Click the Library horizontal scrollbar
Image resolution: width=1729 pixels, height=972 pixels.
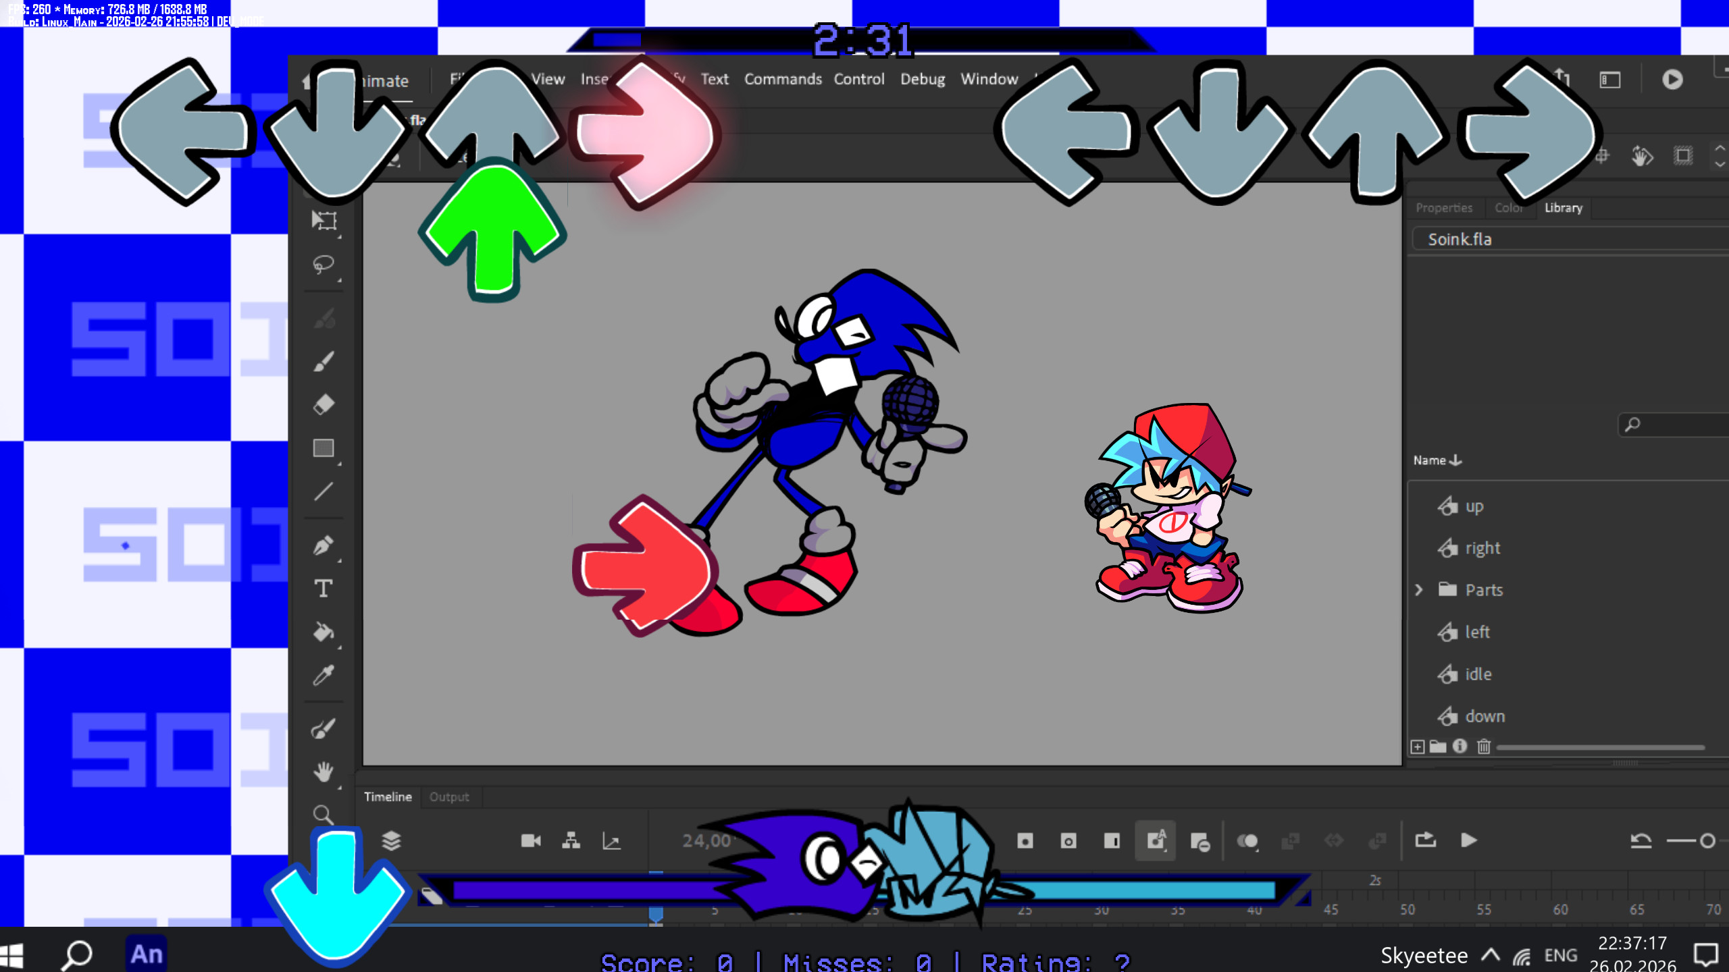coord(1600,747)
